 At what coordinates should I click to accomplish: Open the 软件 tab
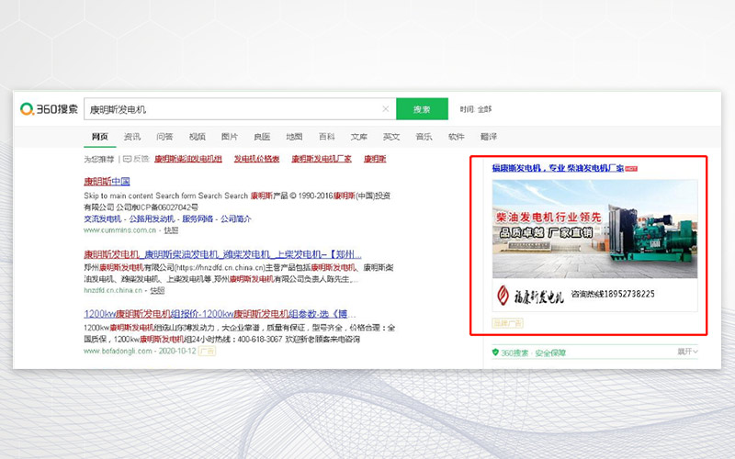pos(456,137)
